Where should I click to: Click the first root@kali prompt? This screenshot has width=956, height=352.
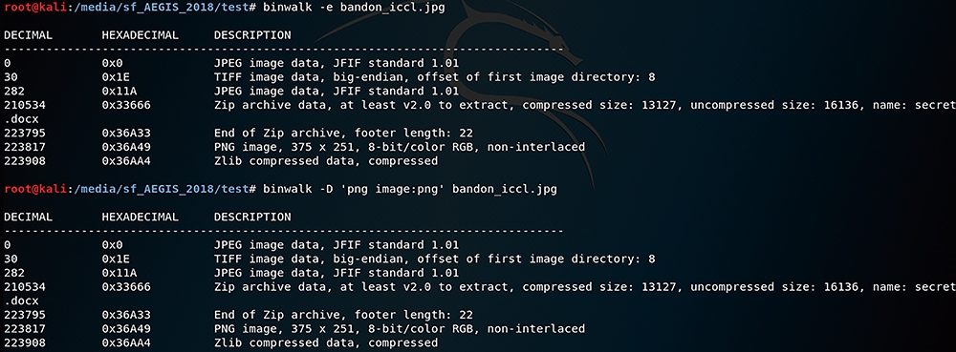tap(34, 8)
